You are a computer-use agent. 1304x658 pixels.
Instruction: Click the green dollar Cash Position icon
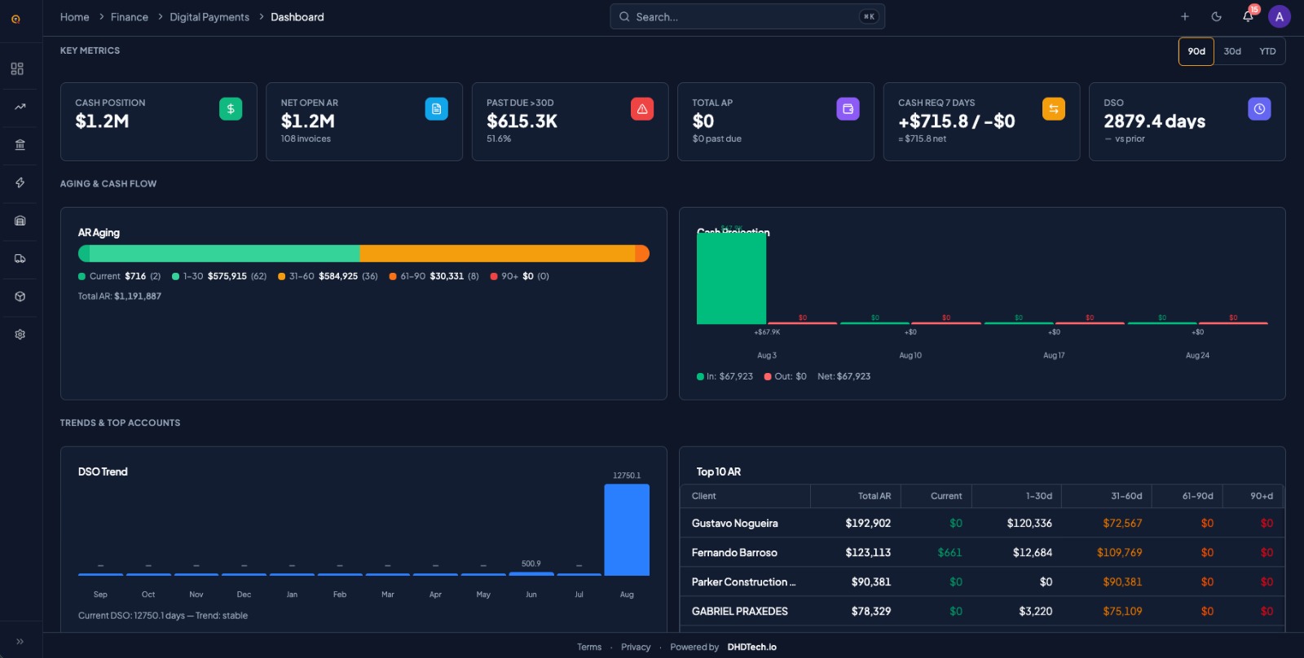(x=231, y=109)
